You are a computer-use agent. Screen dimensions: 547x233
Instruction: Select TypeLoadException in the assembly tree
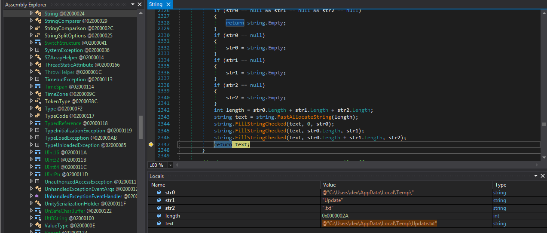67,138
